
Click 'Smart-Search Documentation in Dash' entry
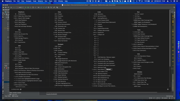coord(148,46)
